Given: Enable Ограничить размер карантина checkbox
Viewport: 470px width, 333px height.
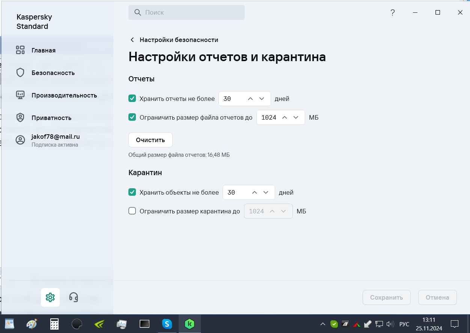Looking at the screenshot, I should [x=132, y=211].
